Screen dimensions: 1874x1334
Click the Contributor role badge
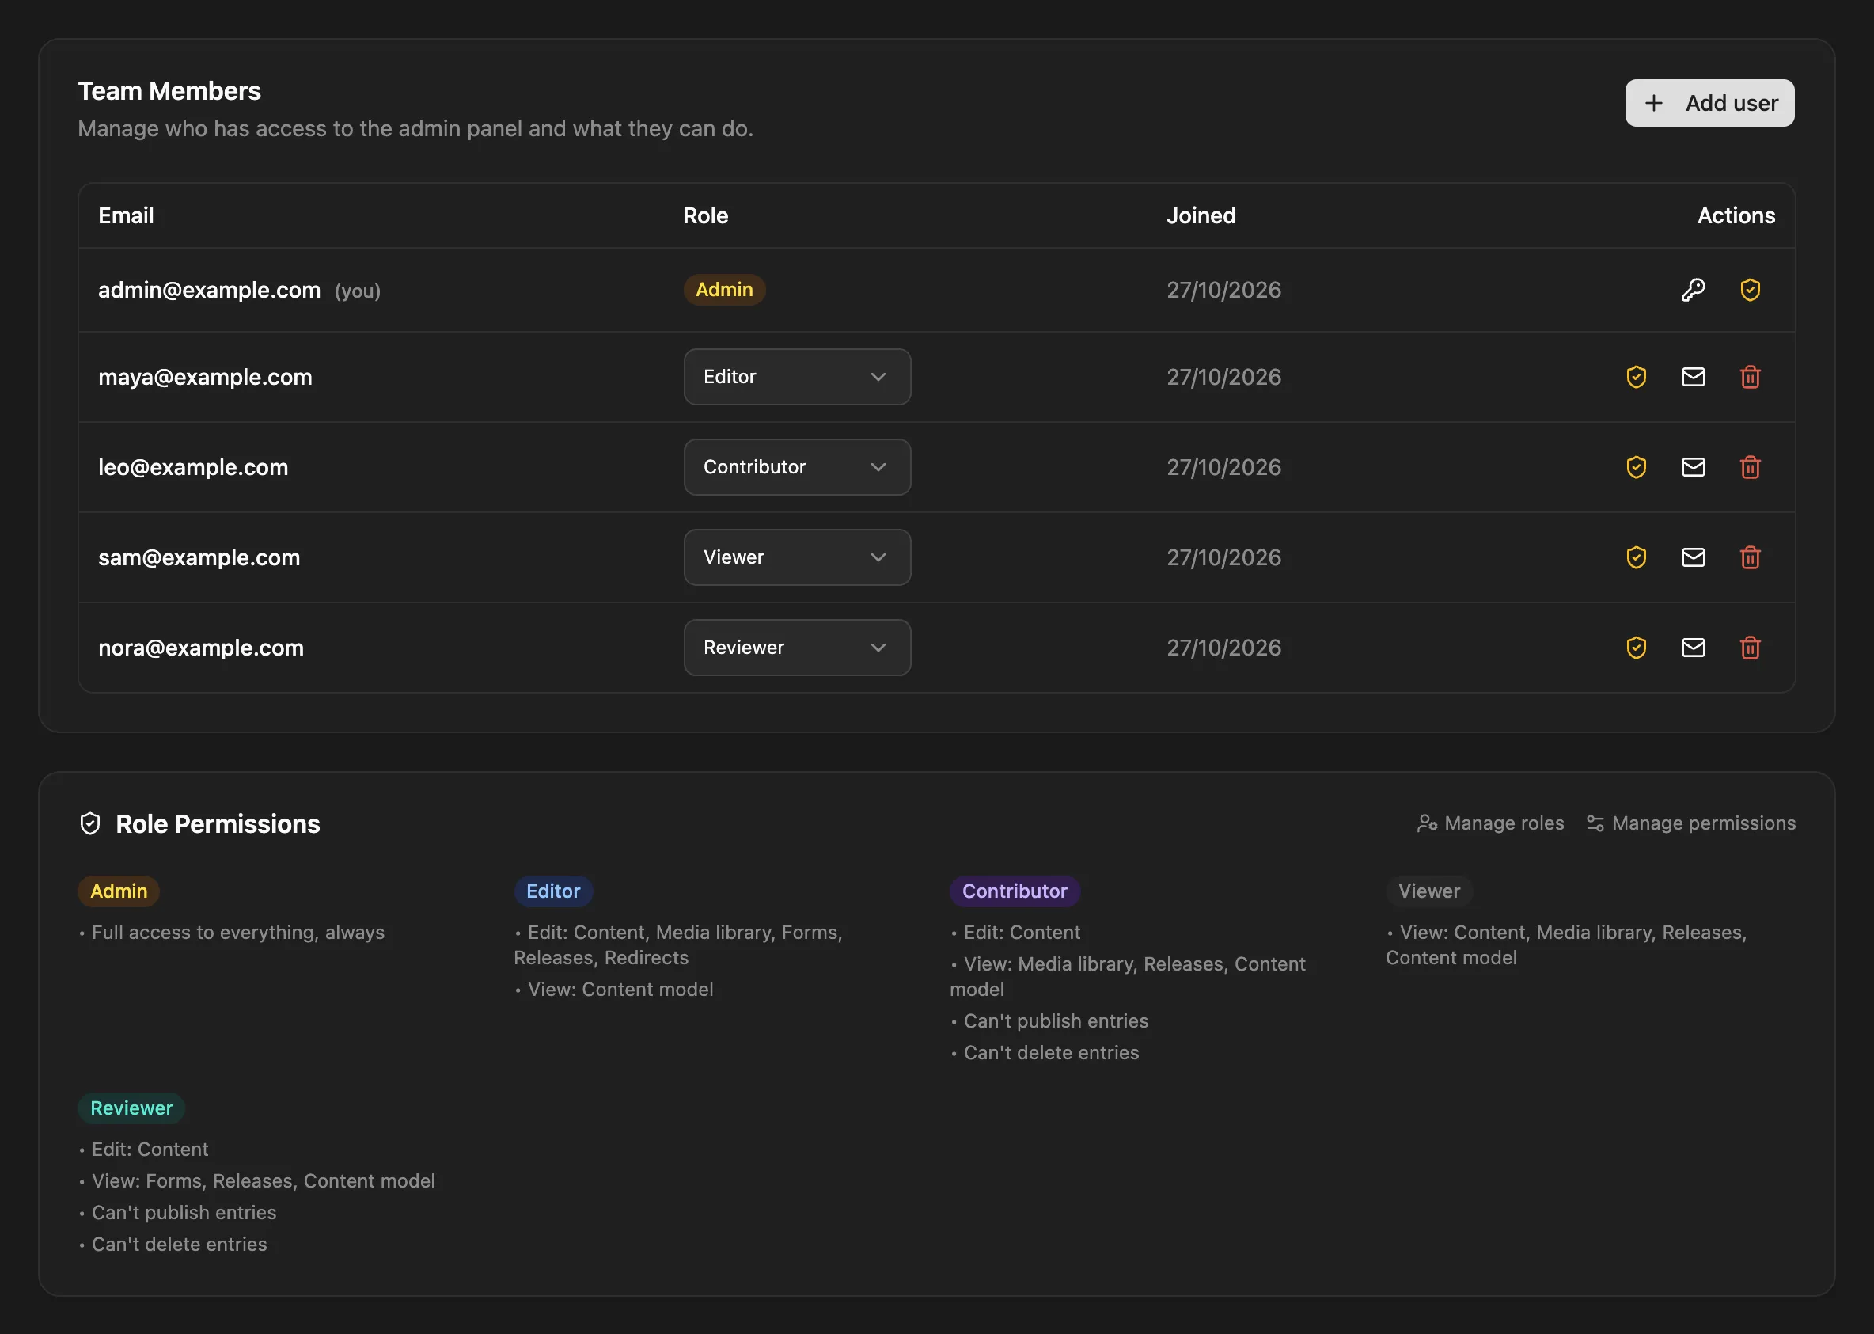click(x=1015, y=891)
